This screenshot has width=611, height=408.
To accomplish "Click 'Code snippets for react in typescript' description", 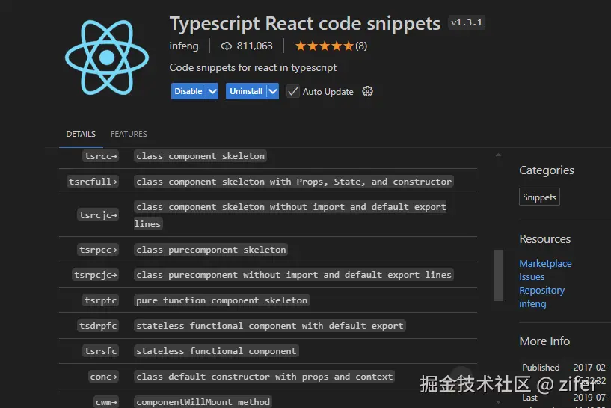I will [x=253, y=68].
